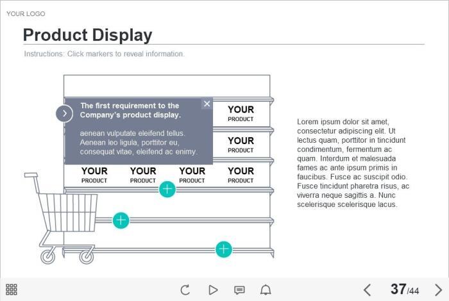Click the Product Display heading
Image resolution: width=449 pixels, height=301 pixels.
[88, 35]
